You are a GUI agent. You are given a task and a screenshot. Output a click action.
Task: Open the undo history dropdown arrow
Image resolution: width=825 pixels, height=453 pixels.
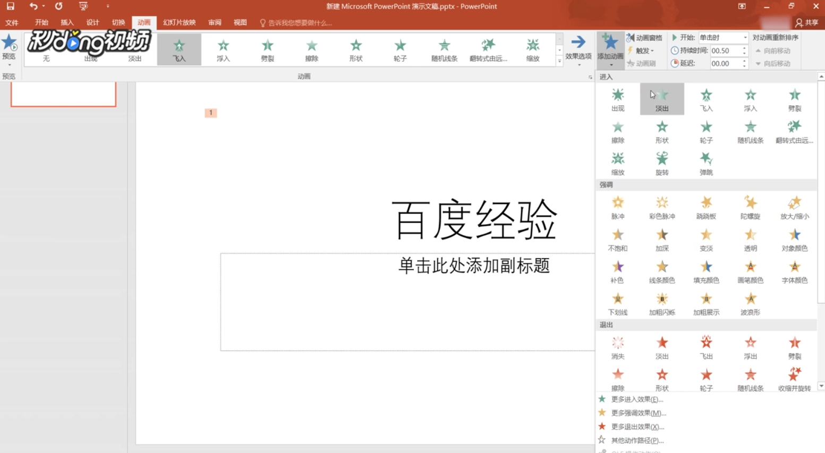point(44,6)
